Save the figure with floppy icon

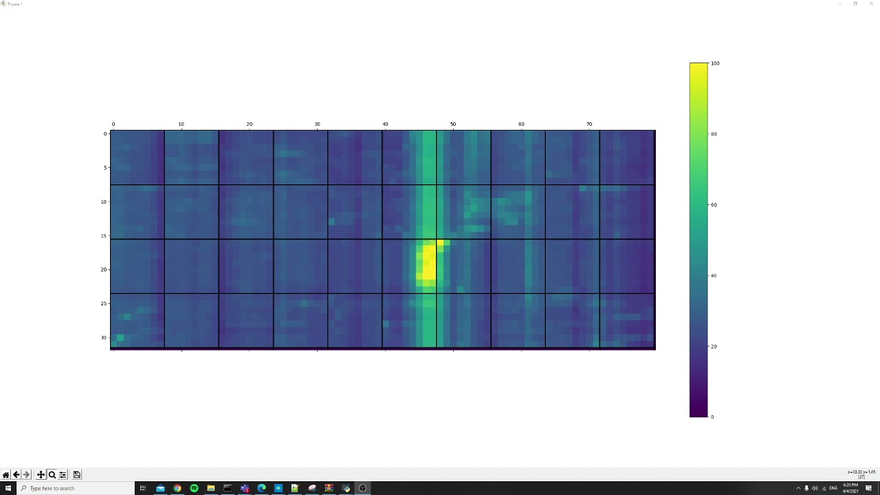(76, 474)
